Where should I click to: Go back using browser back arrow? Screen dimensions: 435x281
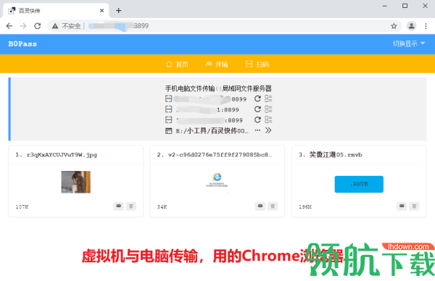tap(9, 26)
